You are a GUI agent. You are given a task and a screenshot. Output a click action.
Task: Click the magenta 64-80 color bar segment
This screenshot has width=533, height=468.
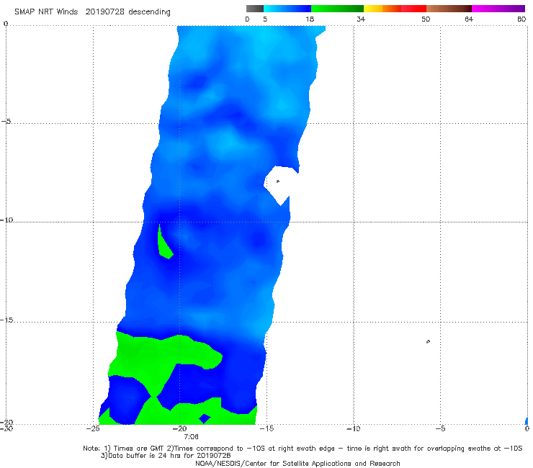(x=498, y=9)
